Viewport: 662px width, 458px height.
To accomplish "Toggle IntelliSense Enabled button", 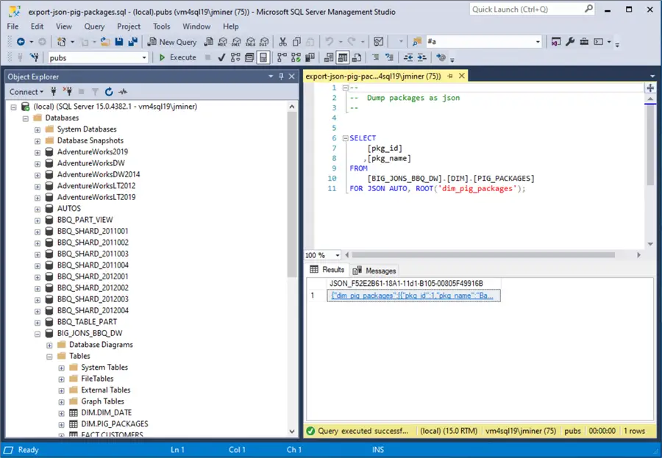I will coord(263,57).
